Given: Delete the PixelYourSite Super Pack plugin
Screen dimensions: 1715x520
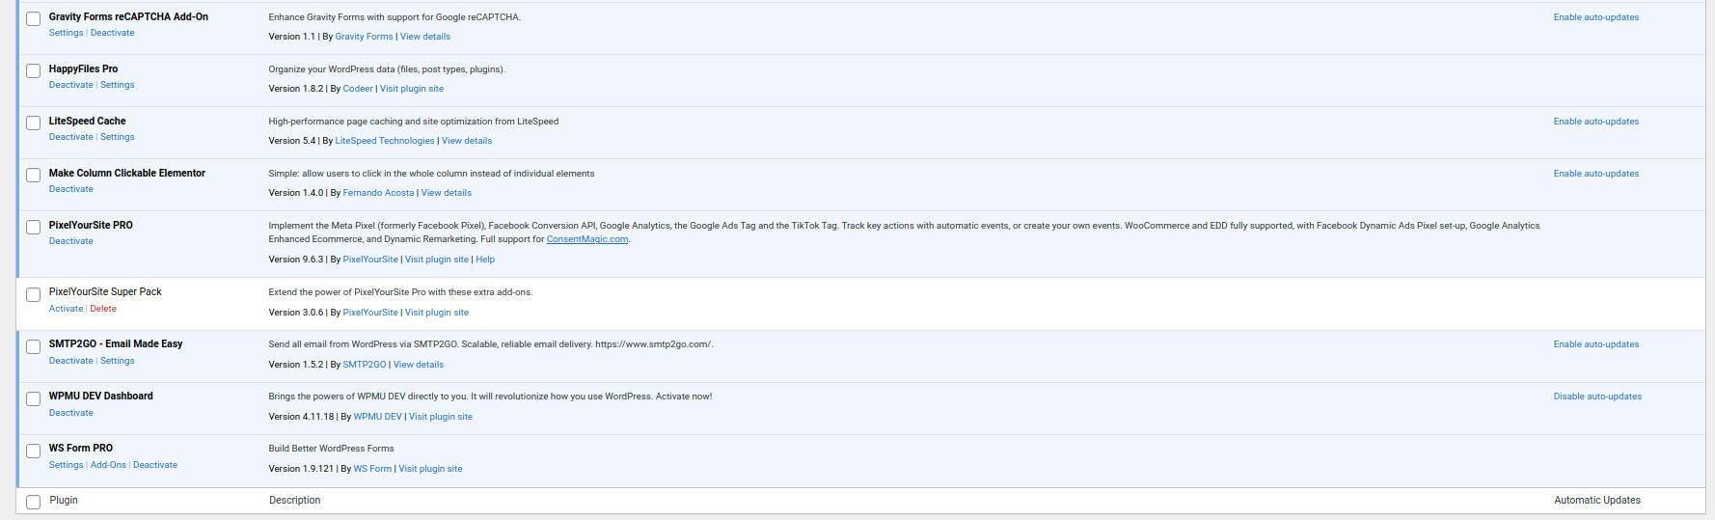Looking at the screenshot, I should 103,309.
